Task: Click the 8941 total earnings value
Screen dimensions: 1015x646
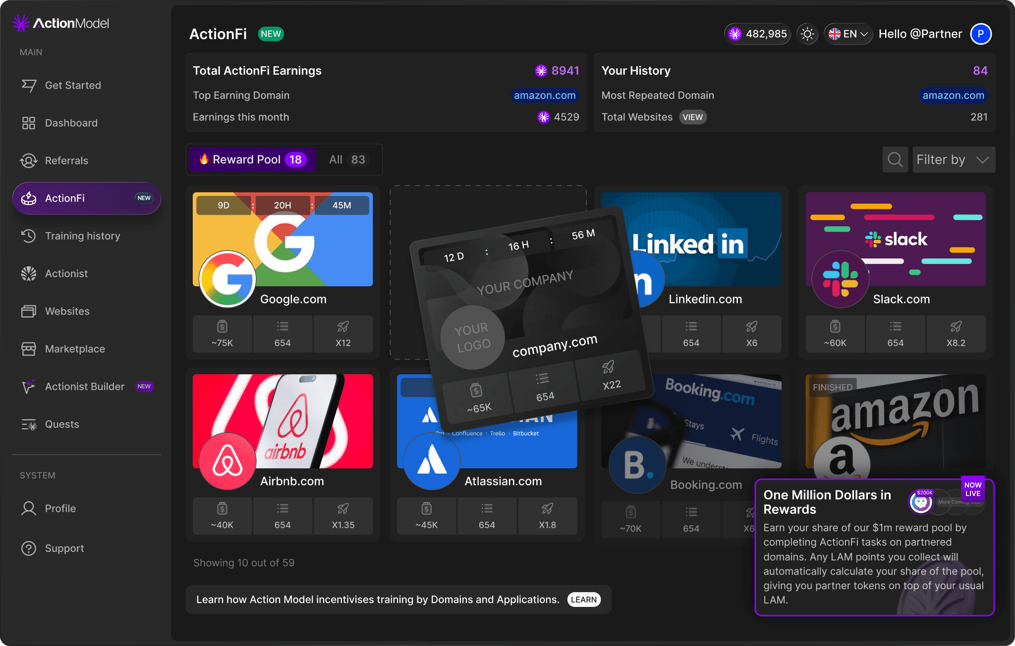Action: [x=565, y=71]
